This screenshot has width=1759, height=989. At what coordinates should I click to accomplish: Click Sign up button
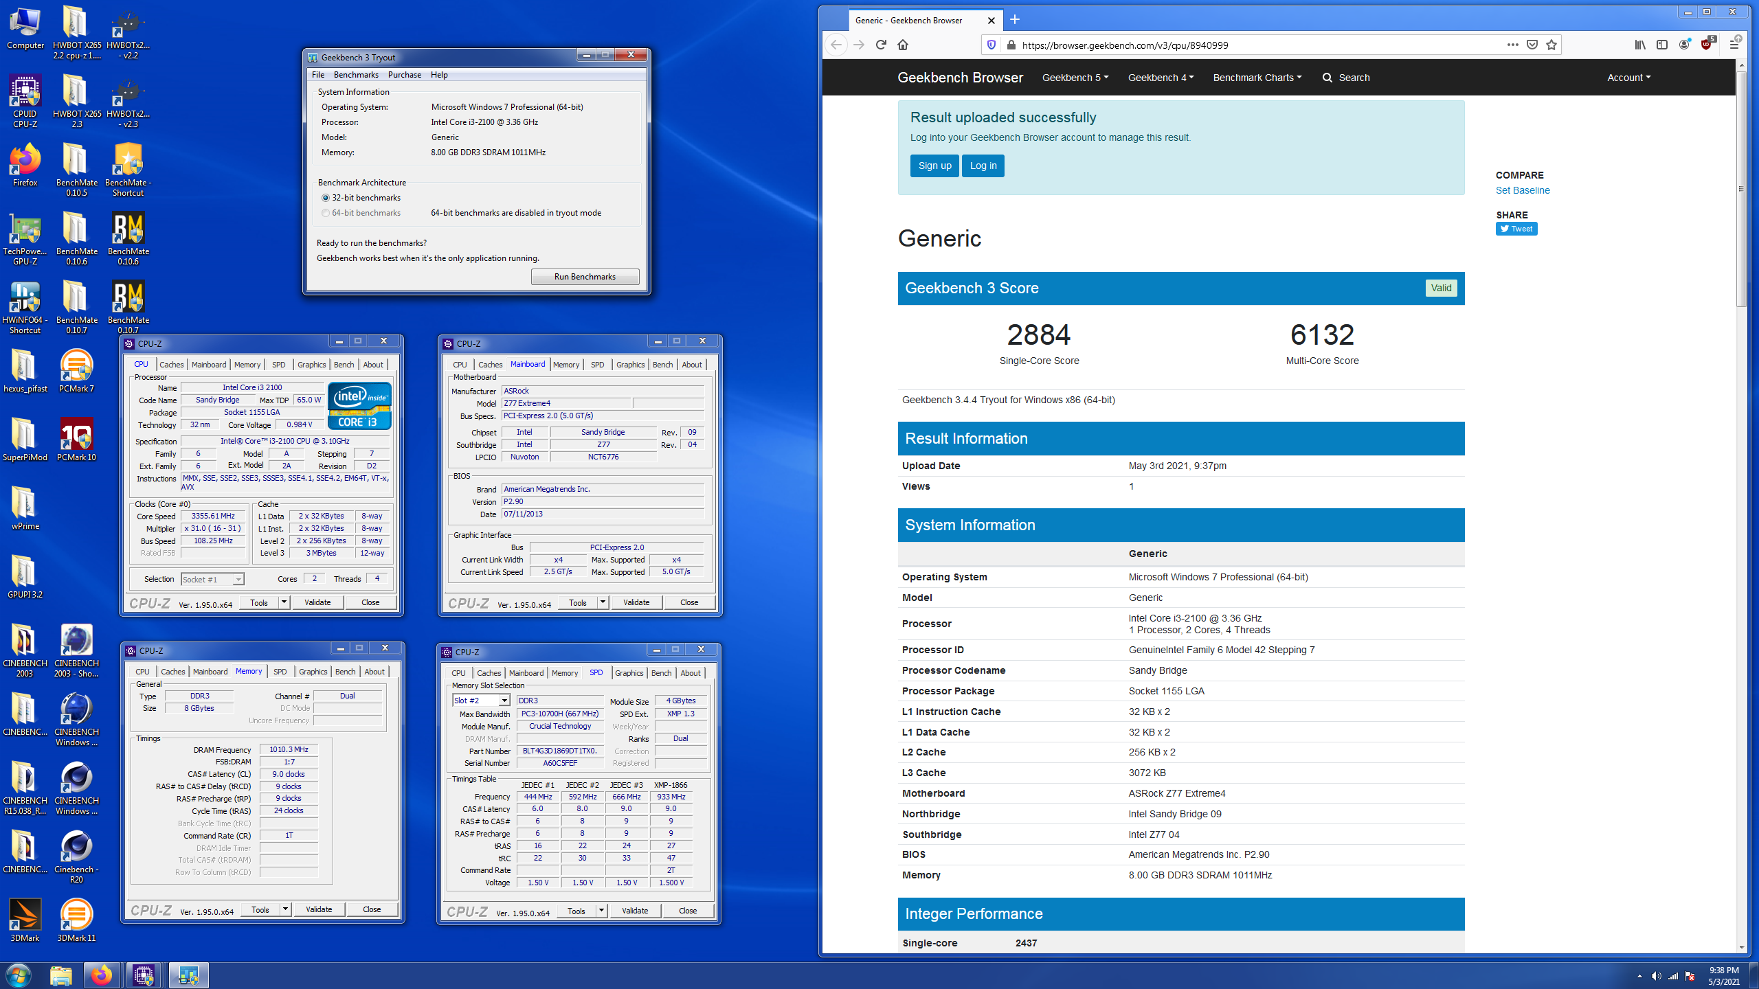point(934,166)
